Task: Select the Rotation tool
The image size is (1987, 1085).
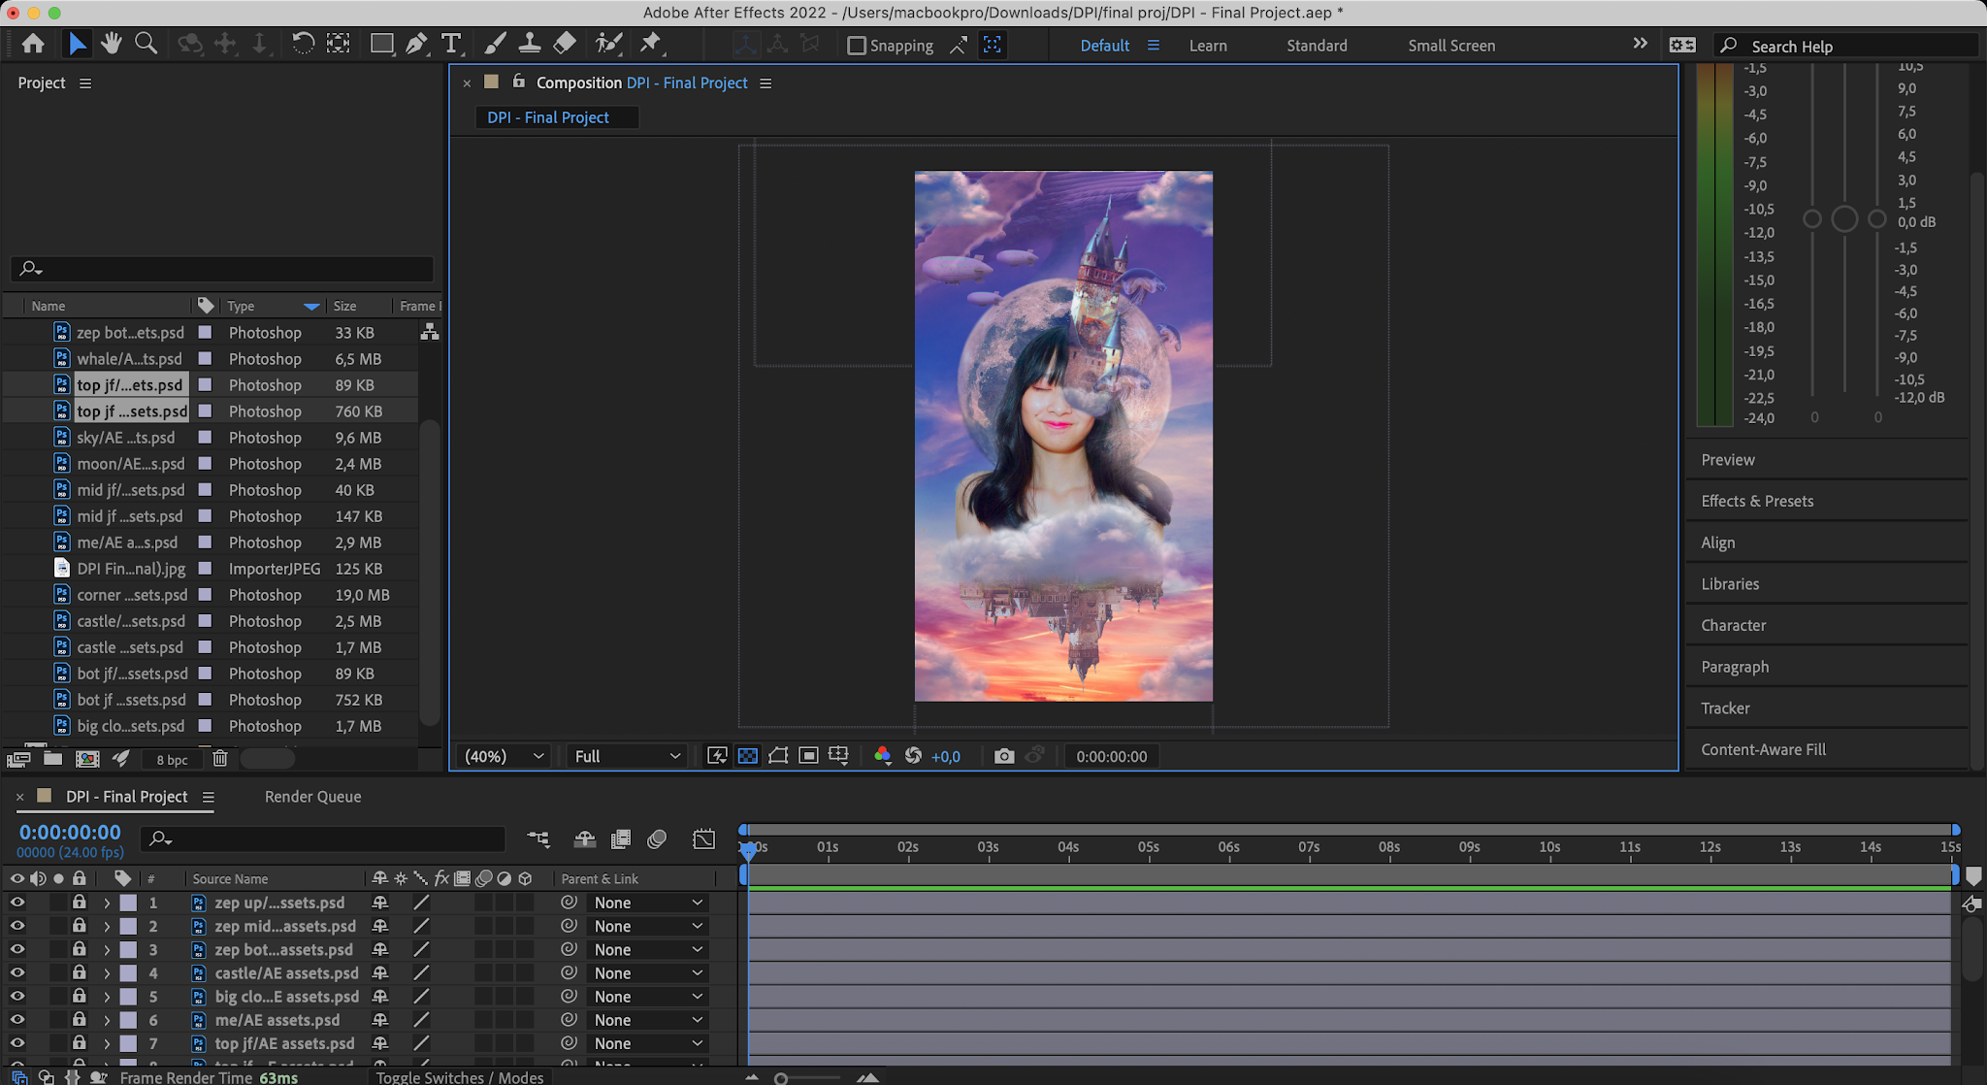Action: point(303,44)
